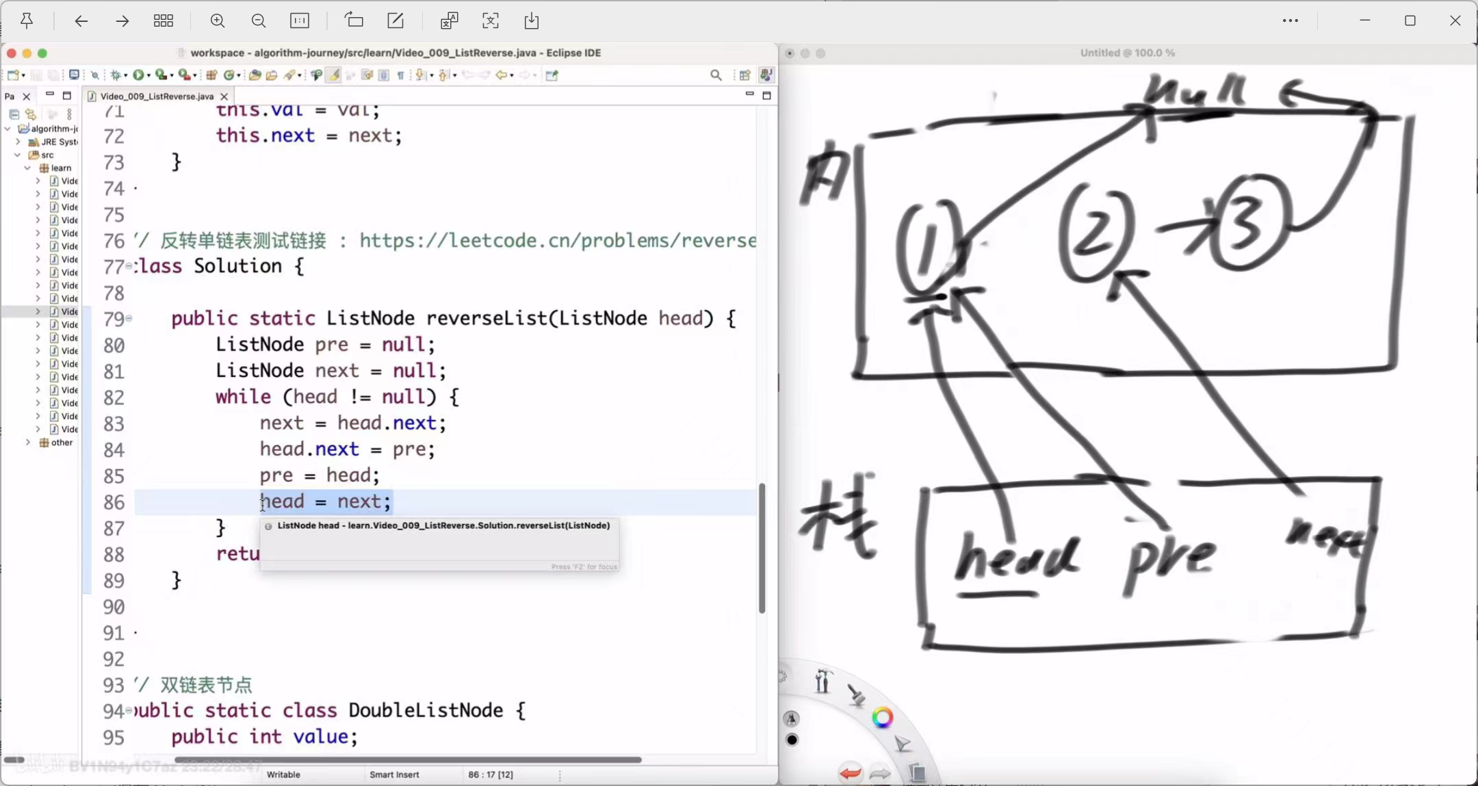Collapse class fold marker at line 77
Image resolution: width=1478 pixels, height=786 pixels.
(129, 266)
